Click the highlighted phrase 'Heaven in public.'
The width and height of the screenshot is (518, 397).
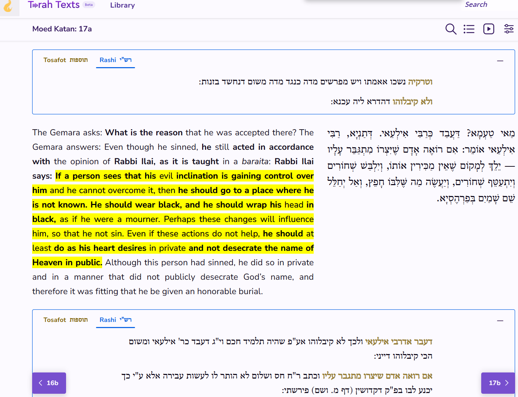click(x=67, y=262)
